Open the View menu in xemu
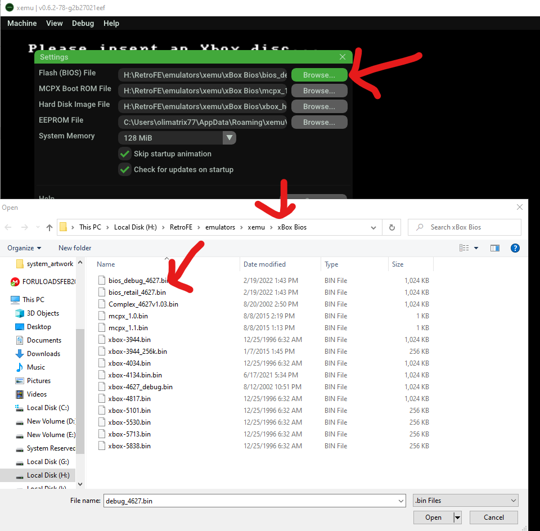The height and width of the screenshot is (531, 540). coord(55,23)
